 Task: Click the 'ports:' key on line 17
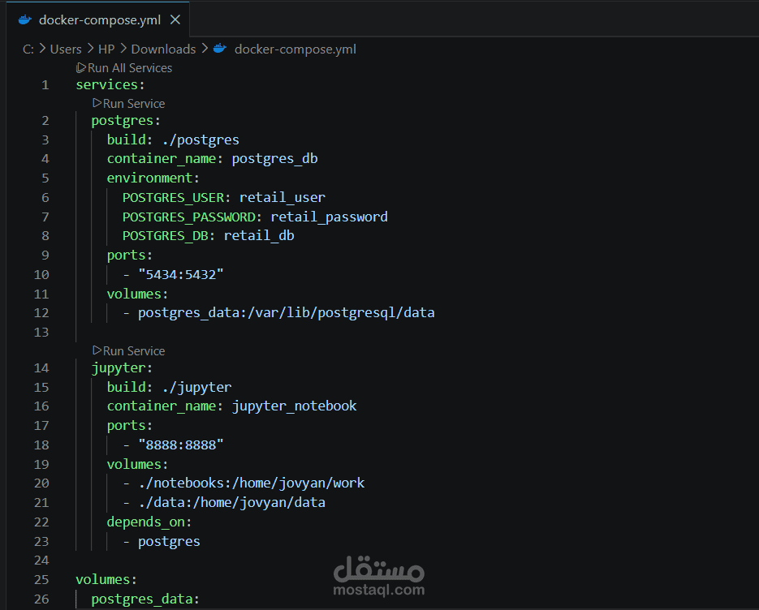(x=130, y=426)
